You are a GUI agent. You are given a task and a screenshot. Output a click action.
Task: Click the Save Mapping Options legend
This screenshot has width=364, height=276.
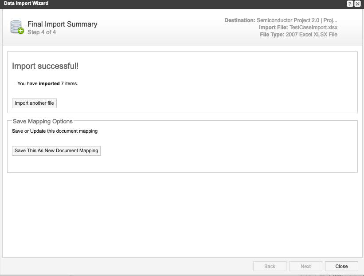click(43, 121)
